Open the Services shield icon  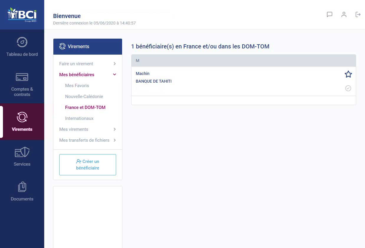(x=22, y=152)
